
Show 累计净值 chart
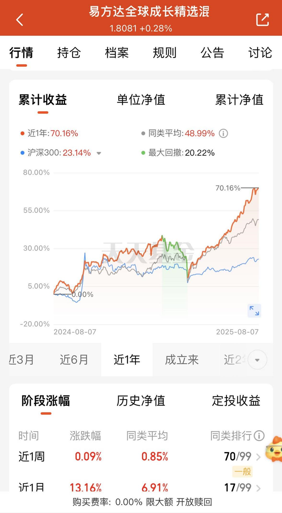point(239,100)
